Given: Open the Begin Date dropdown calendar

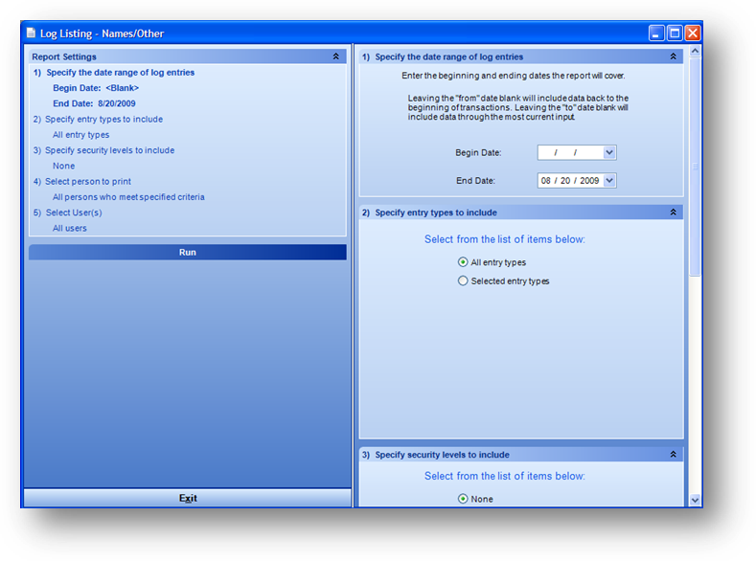Looking at the screenshot, I should click(x=609, y=152).
